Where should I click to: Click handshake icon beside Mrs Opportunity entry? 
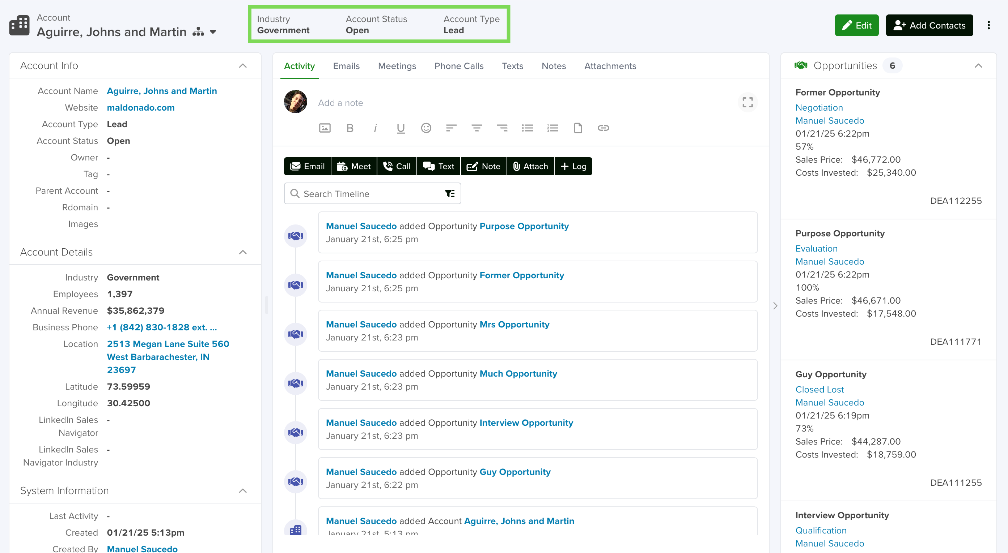click(296, 334)
